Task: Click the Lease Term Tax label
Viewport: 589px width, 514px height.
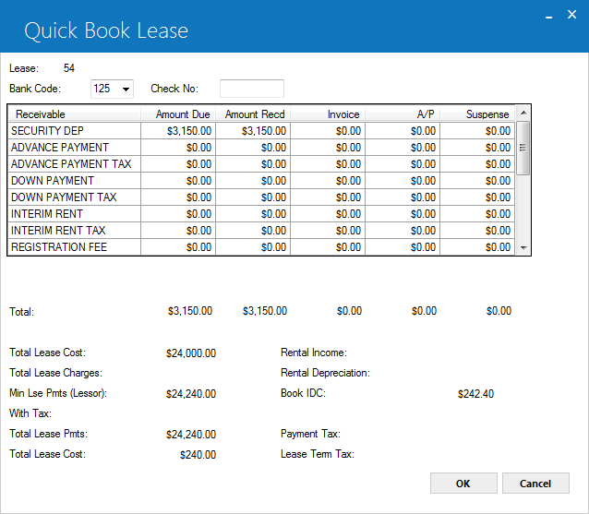Action: click(318, 454)
